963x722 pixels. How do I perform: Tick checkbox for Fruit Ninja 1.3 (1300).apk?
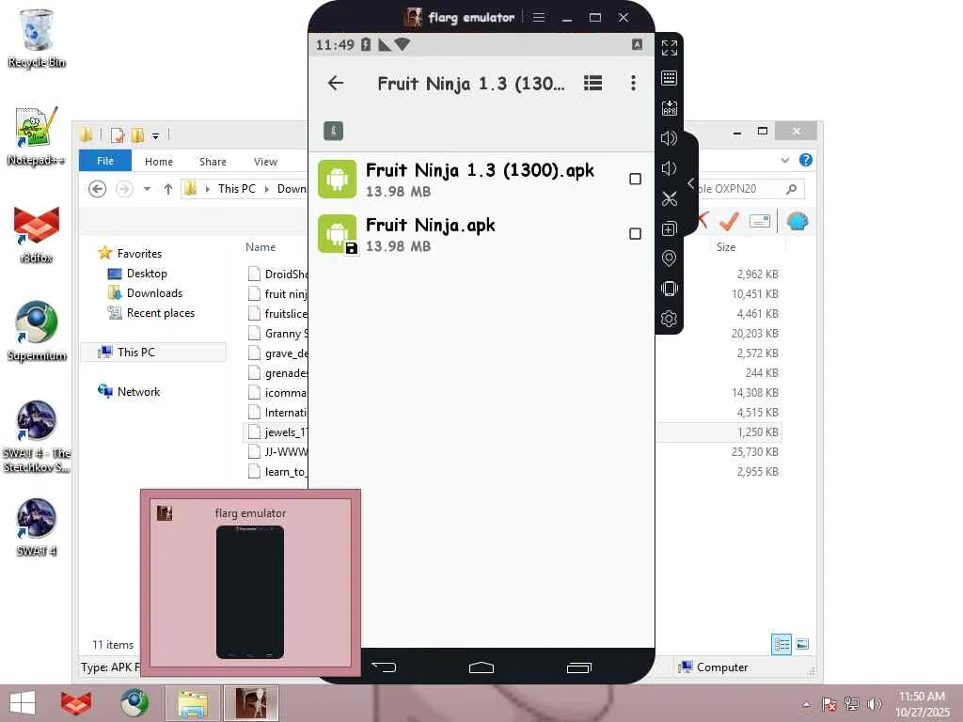tap(635, 180)
